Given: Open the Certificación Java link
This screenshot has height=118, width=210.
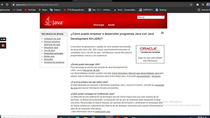Looking at the screenshot, I should click(x=102, y=111).
